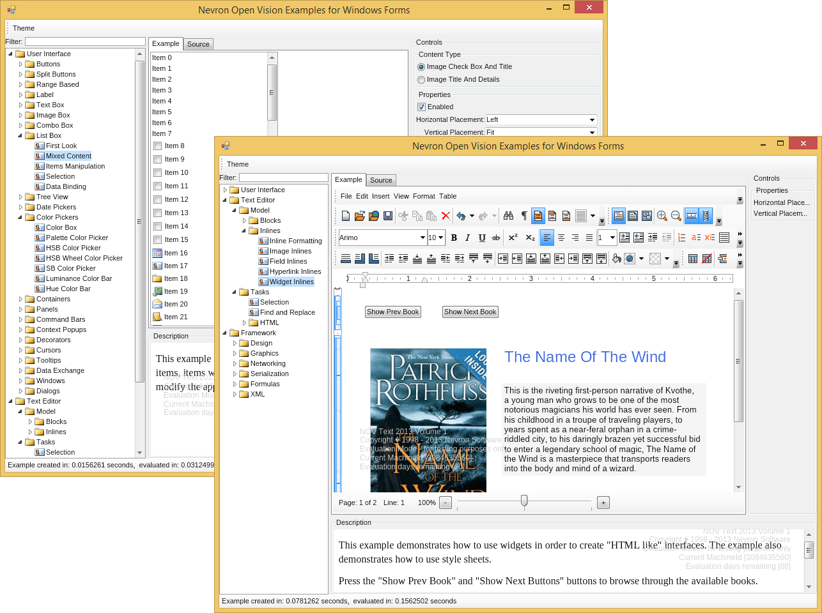The image size is (822, 613).
Task: Apply superscript formatting
Action: (x=513, y=238)
